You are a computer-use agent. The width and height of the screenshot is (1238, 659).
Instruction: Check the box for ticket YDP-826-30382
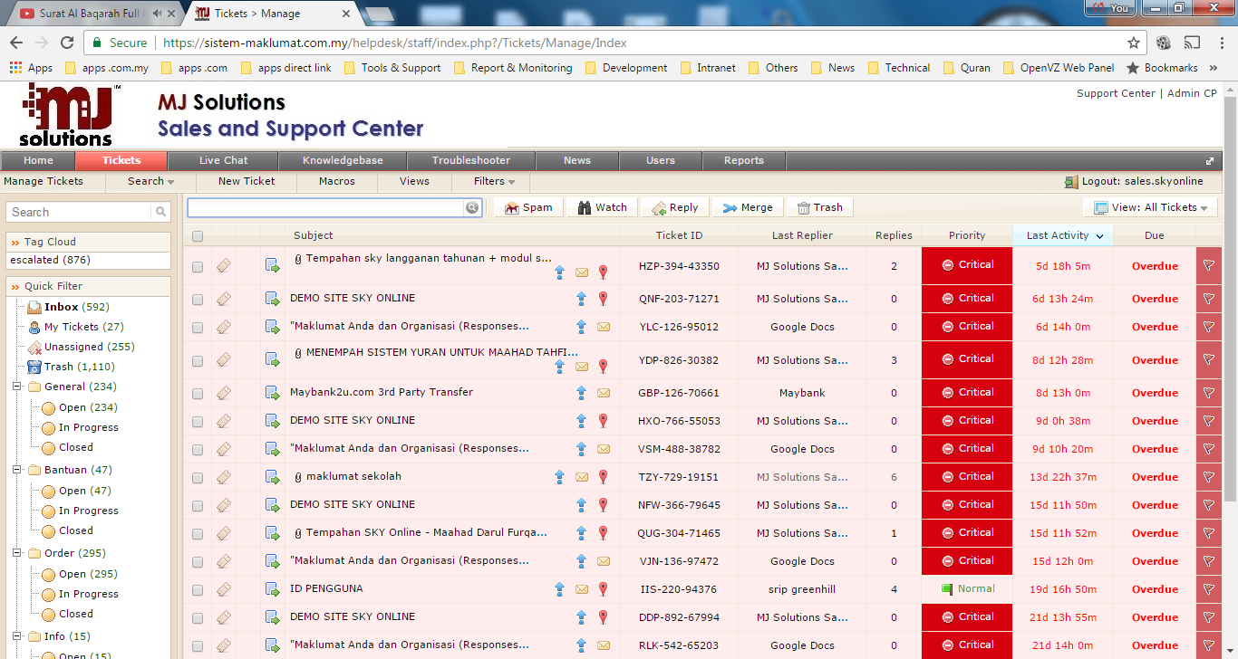tap(198, 361)
